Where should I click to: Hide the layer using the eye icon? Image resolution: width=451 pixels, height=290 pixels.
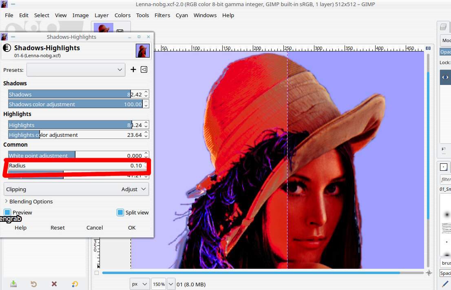click(x=445, y=77)
